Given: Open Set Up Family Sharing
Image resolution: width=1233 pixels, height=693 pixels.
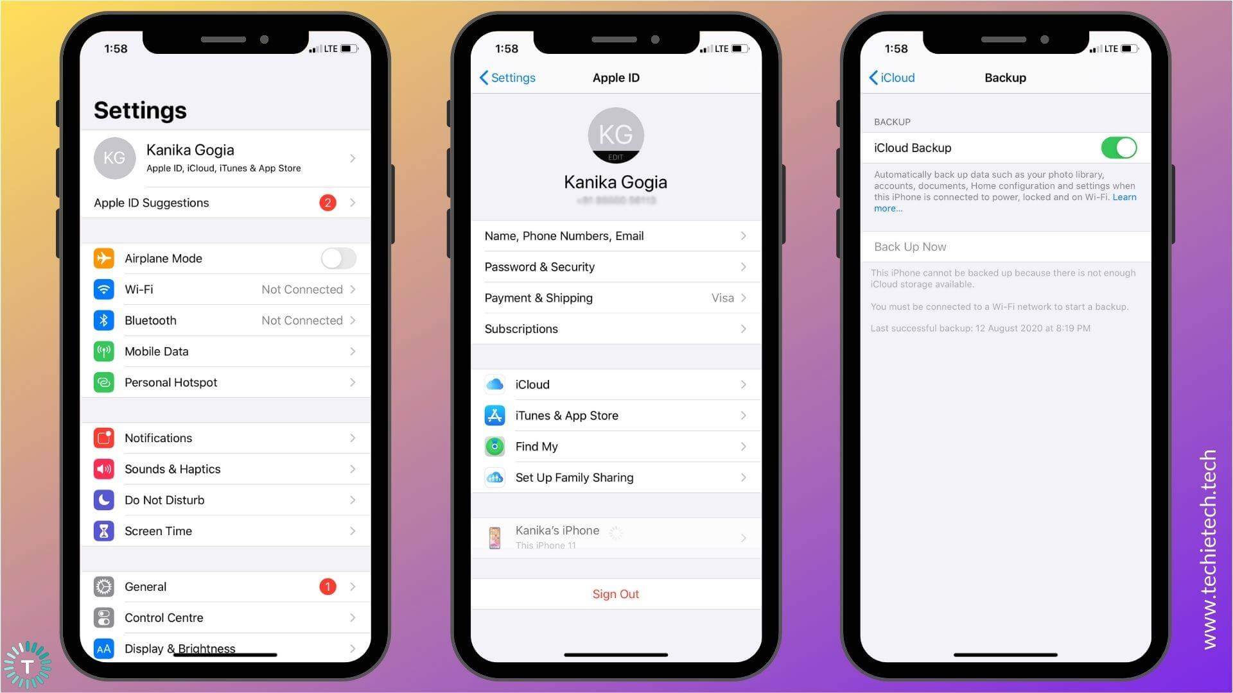Looking at the screenshot, I should (x=616, y=476).
